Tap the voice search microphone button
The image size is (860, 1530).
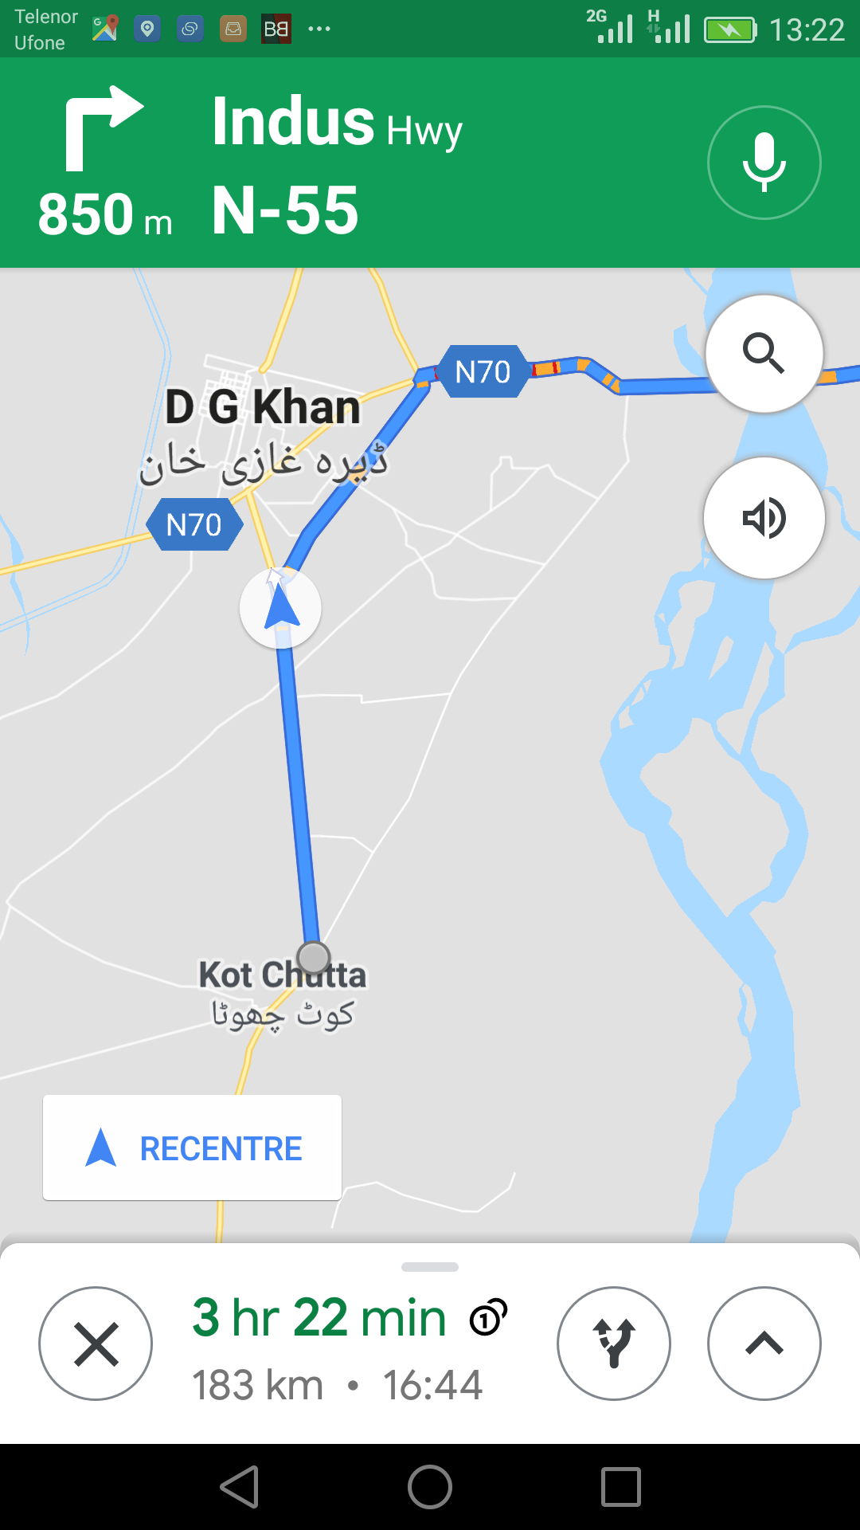(764, 163)
